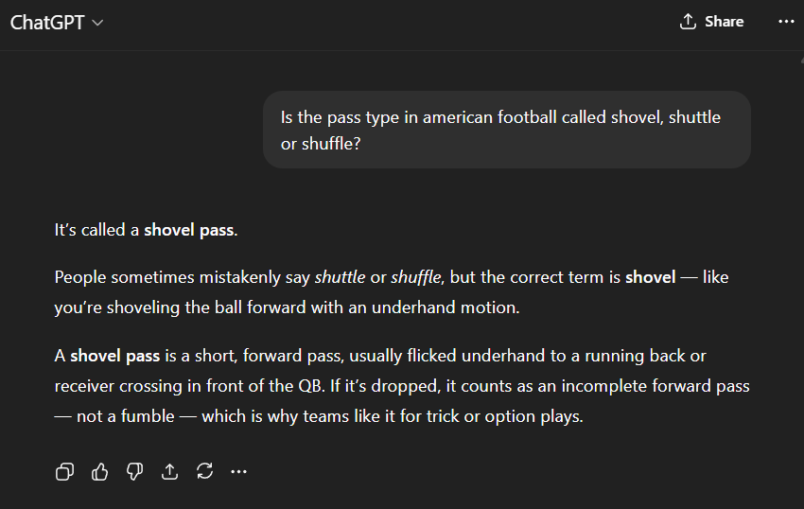This screenshot has width=804, height=509.
Task: Give the response a thumbs up
Action: click(99, 471)
